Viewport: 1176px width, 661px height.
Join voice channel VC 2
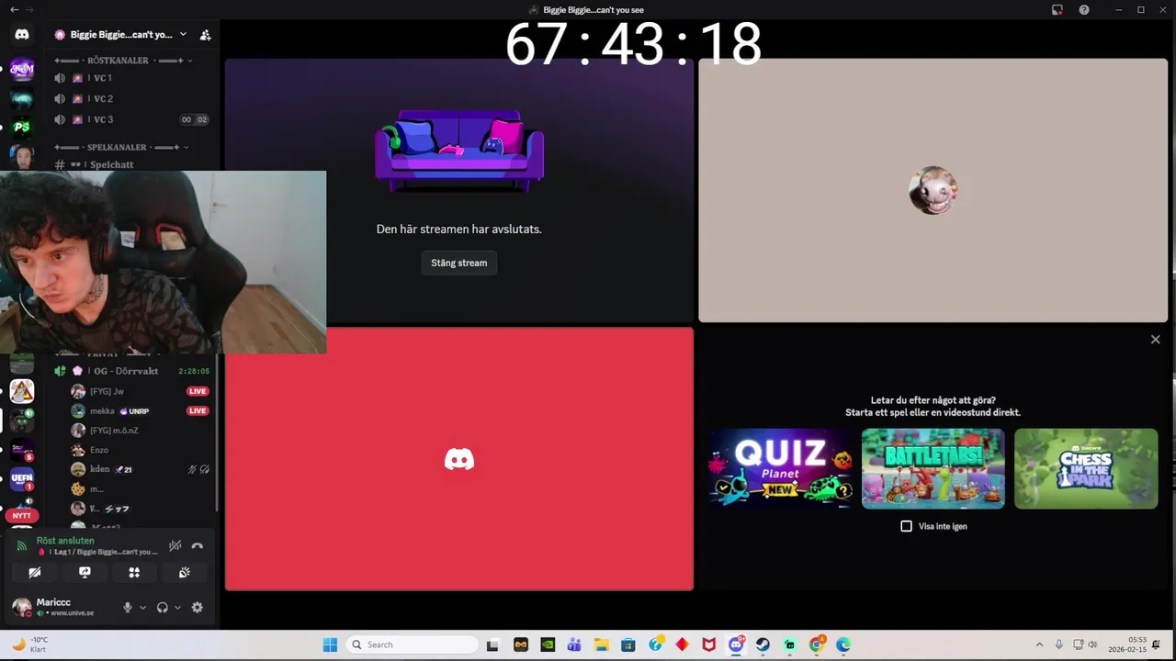131,98
